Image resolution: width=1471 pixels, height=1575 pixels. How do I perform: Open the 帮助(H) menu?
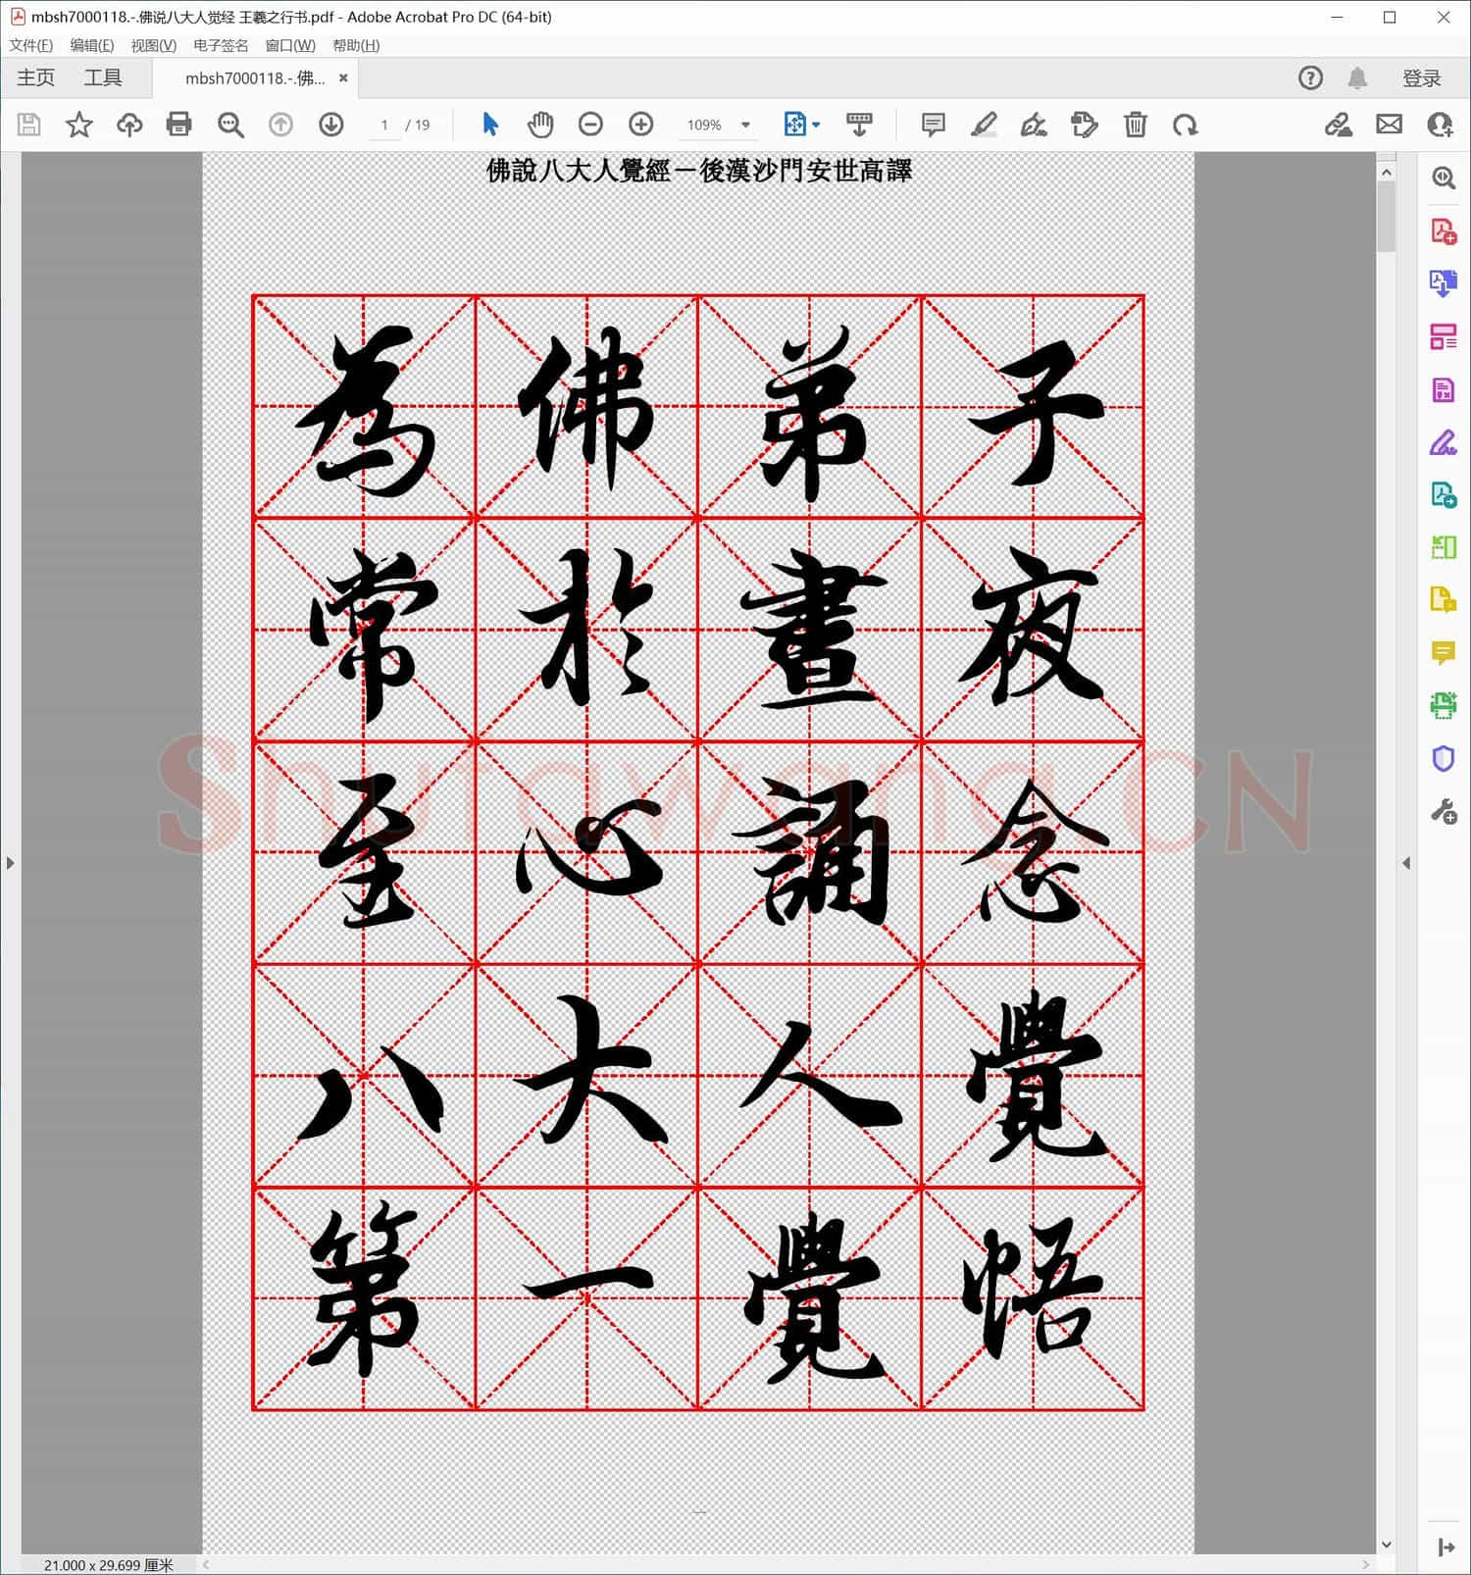point(356,45)
